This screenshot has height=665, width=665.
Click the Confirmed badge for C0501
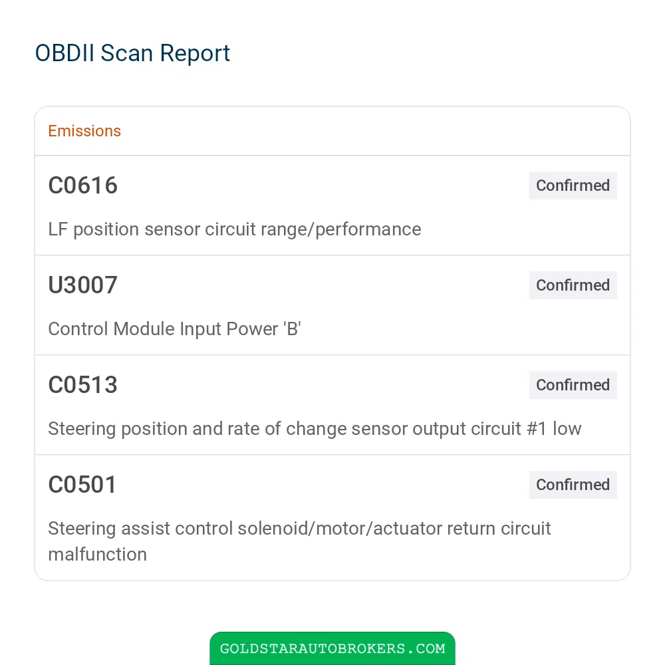573,484
